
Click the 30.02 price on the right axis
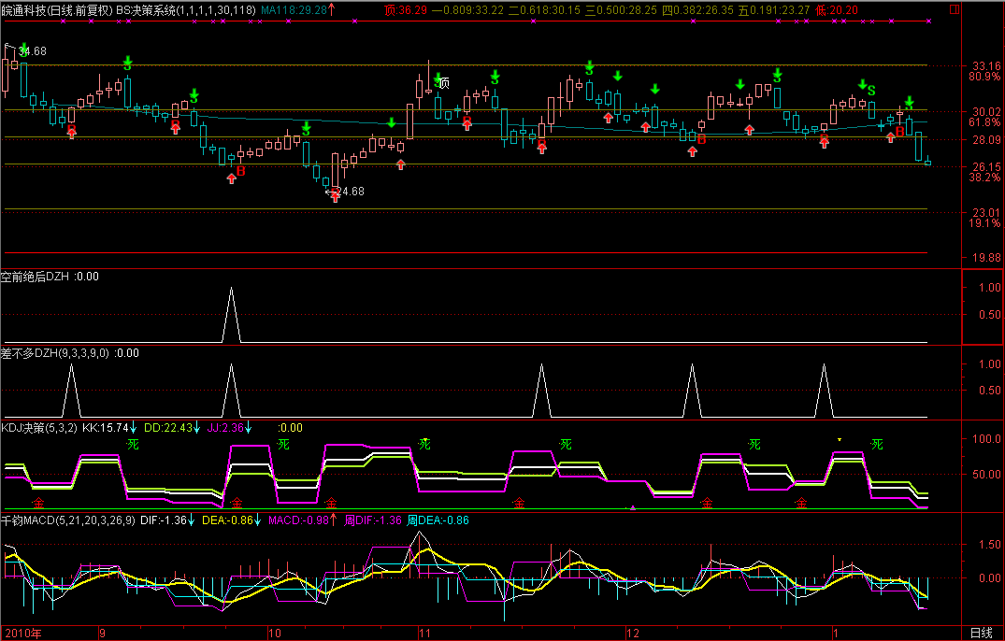[986, 111]
